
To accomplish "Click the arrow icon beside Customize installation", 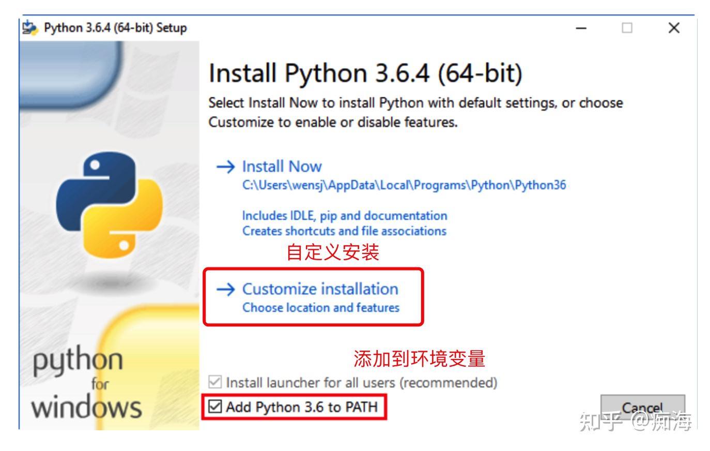I will (225, 289).
